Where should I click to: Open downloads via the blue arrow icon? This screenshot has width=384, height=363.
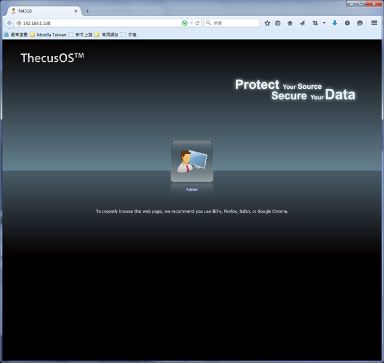point(335,23)
